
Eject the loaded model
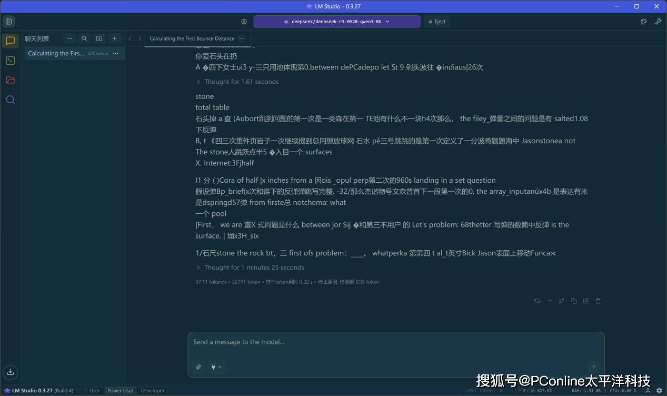[436, 22]
